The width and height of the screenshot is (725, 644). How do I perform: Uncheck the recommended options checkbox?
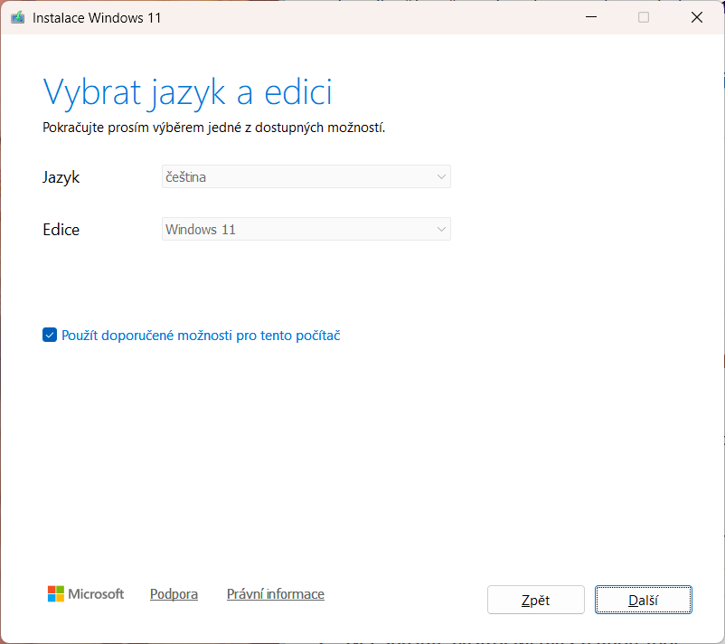[x=50, y=336]
